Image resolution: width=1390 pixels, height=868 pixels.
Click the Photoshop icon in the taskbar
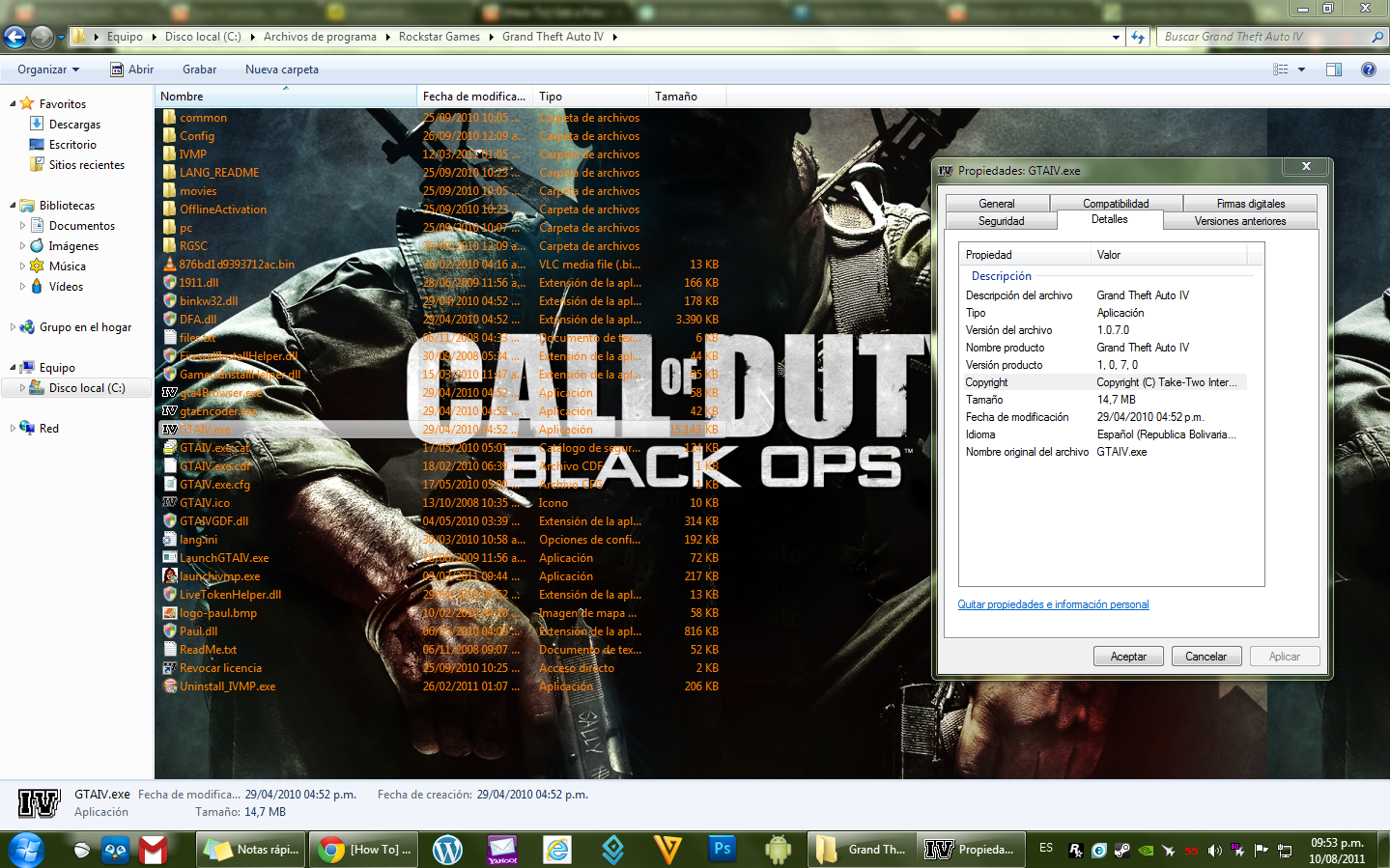click(x=722, y=850)
